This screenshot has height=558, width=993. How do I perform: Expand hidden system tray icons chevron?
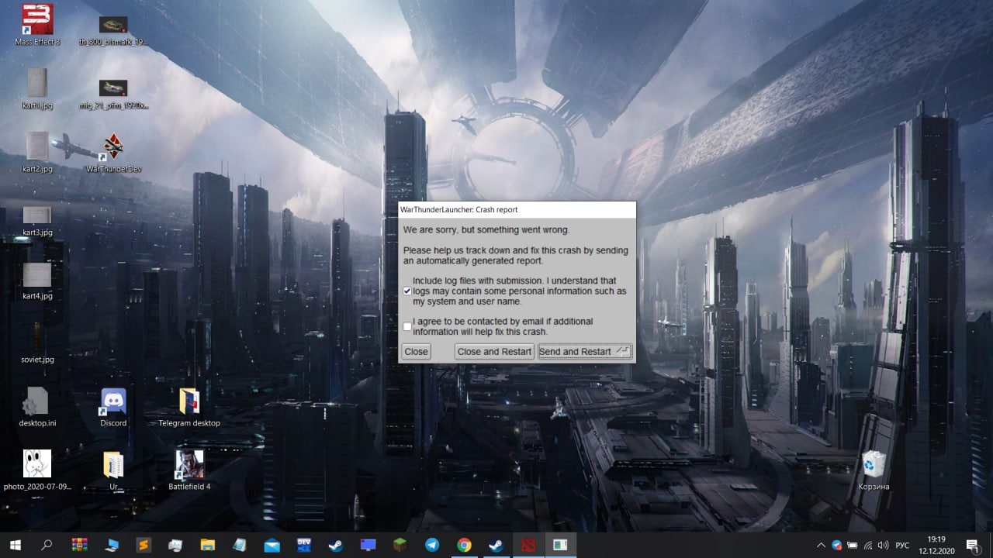821,545
